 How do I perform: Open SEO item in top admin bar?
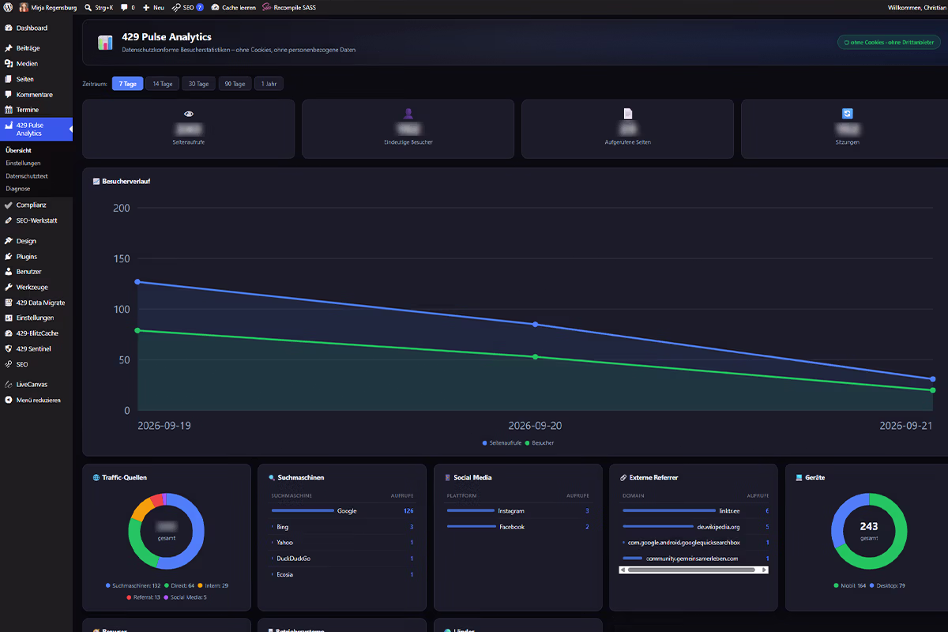(187, 7)
